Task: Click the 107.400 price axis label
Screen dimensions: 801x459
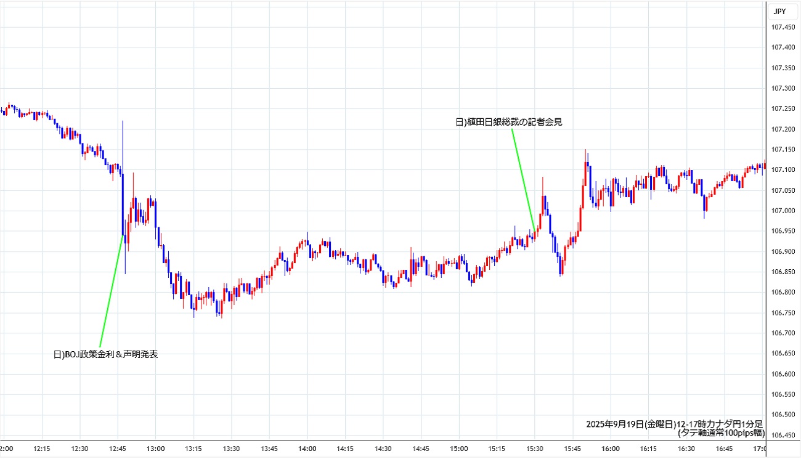Action: click(783, 47)
